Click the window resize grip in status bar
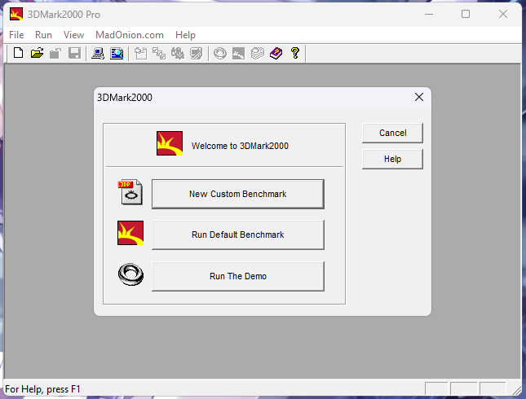 [517, 389]
